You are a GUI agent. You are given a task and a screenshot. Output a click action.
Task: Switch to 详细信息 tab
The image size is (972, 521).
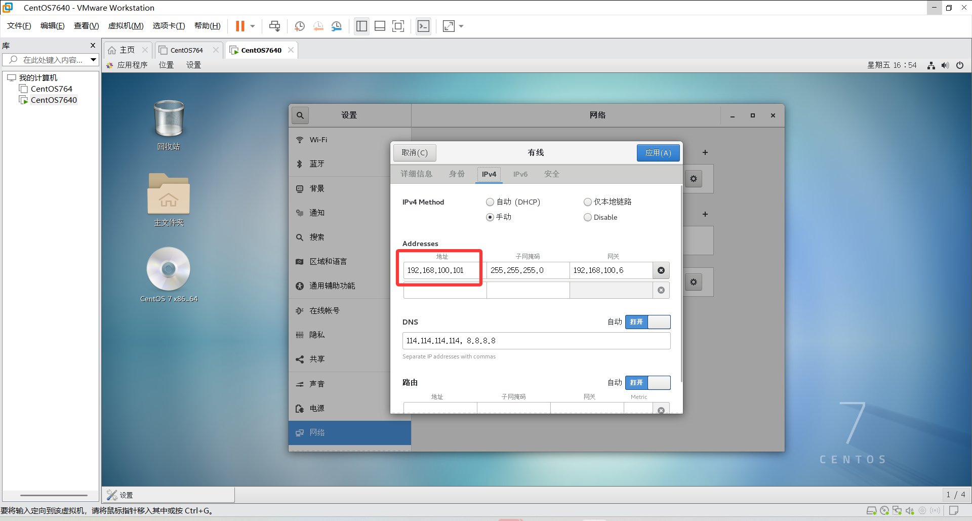point(417,174)
